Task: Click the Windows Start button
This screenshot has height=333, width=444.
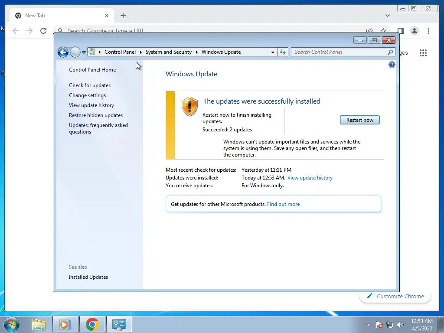Action: 12,324
